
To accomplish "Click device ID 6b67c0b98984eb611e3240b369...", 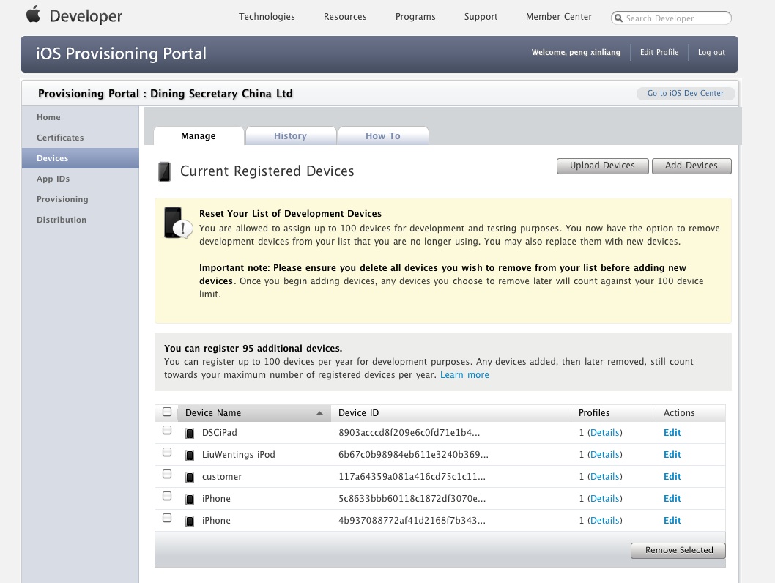I will (413, 455).
